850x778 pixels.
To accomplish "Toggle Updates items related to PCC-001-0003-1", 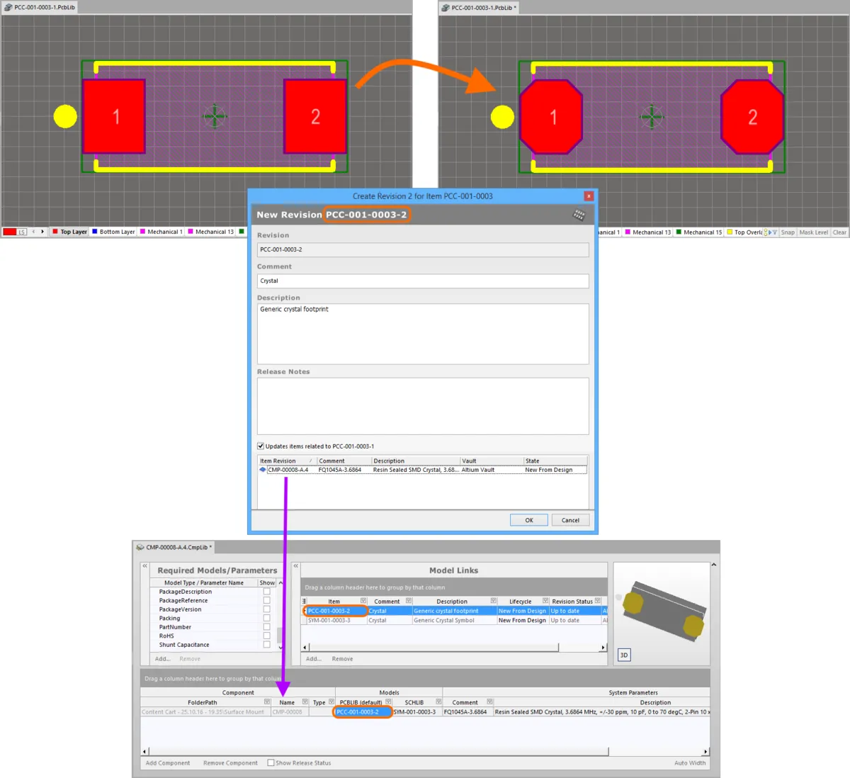I will pos(261,446).
